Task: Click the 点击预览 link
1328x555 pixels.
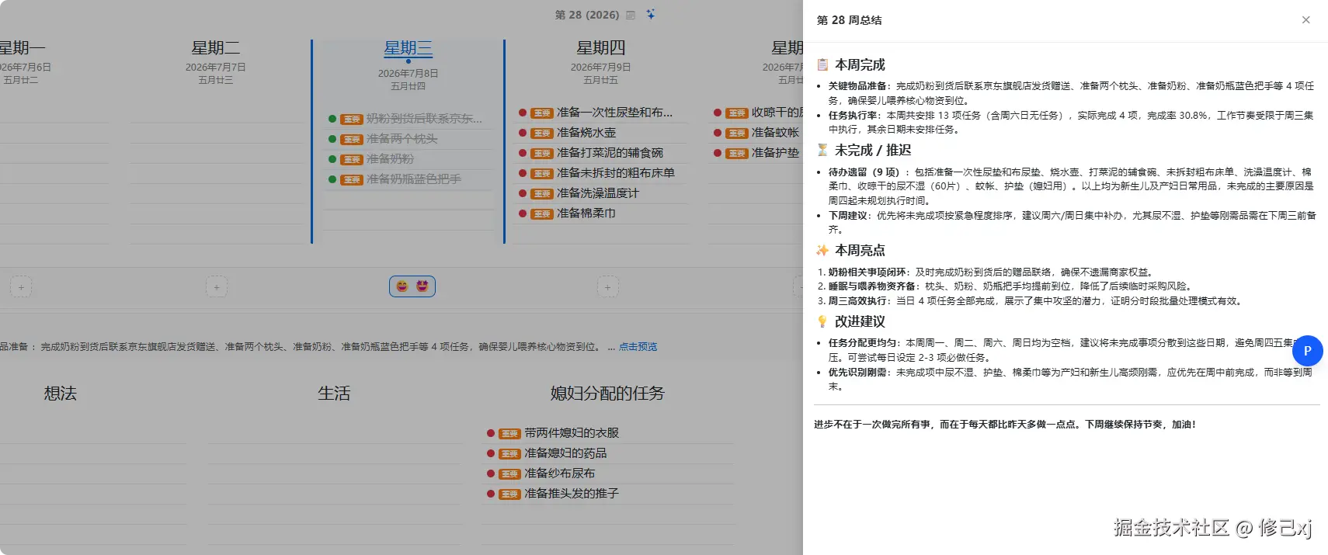Action: (x=638, y=347)
